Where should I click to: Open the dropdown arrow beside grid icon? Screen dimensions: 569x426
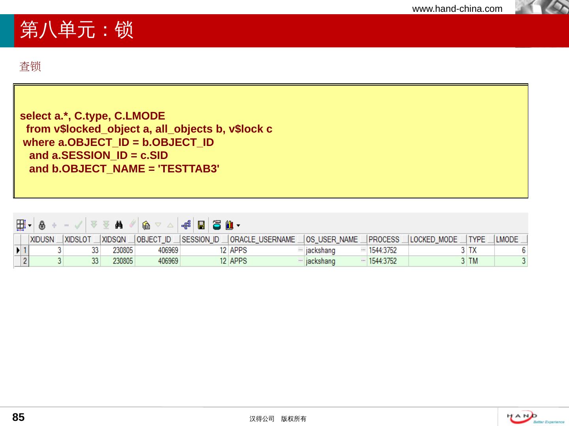(x=30, y=226)
